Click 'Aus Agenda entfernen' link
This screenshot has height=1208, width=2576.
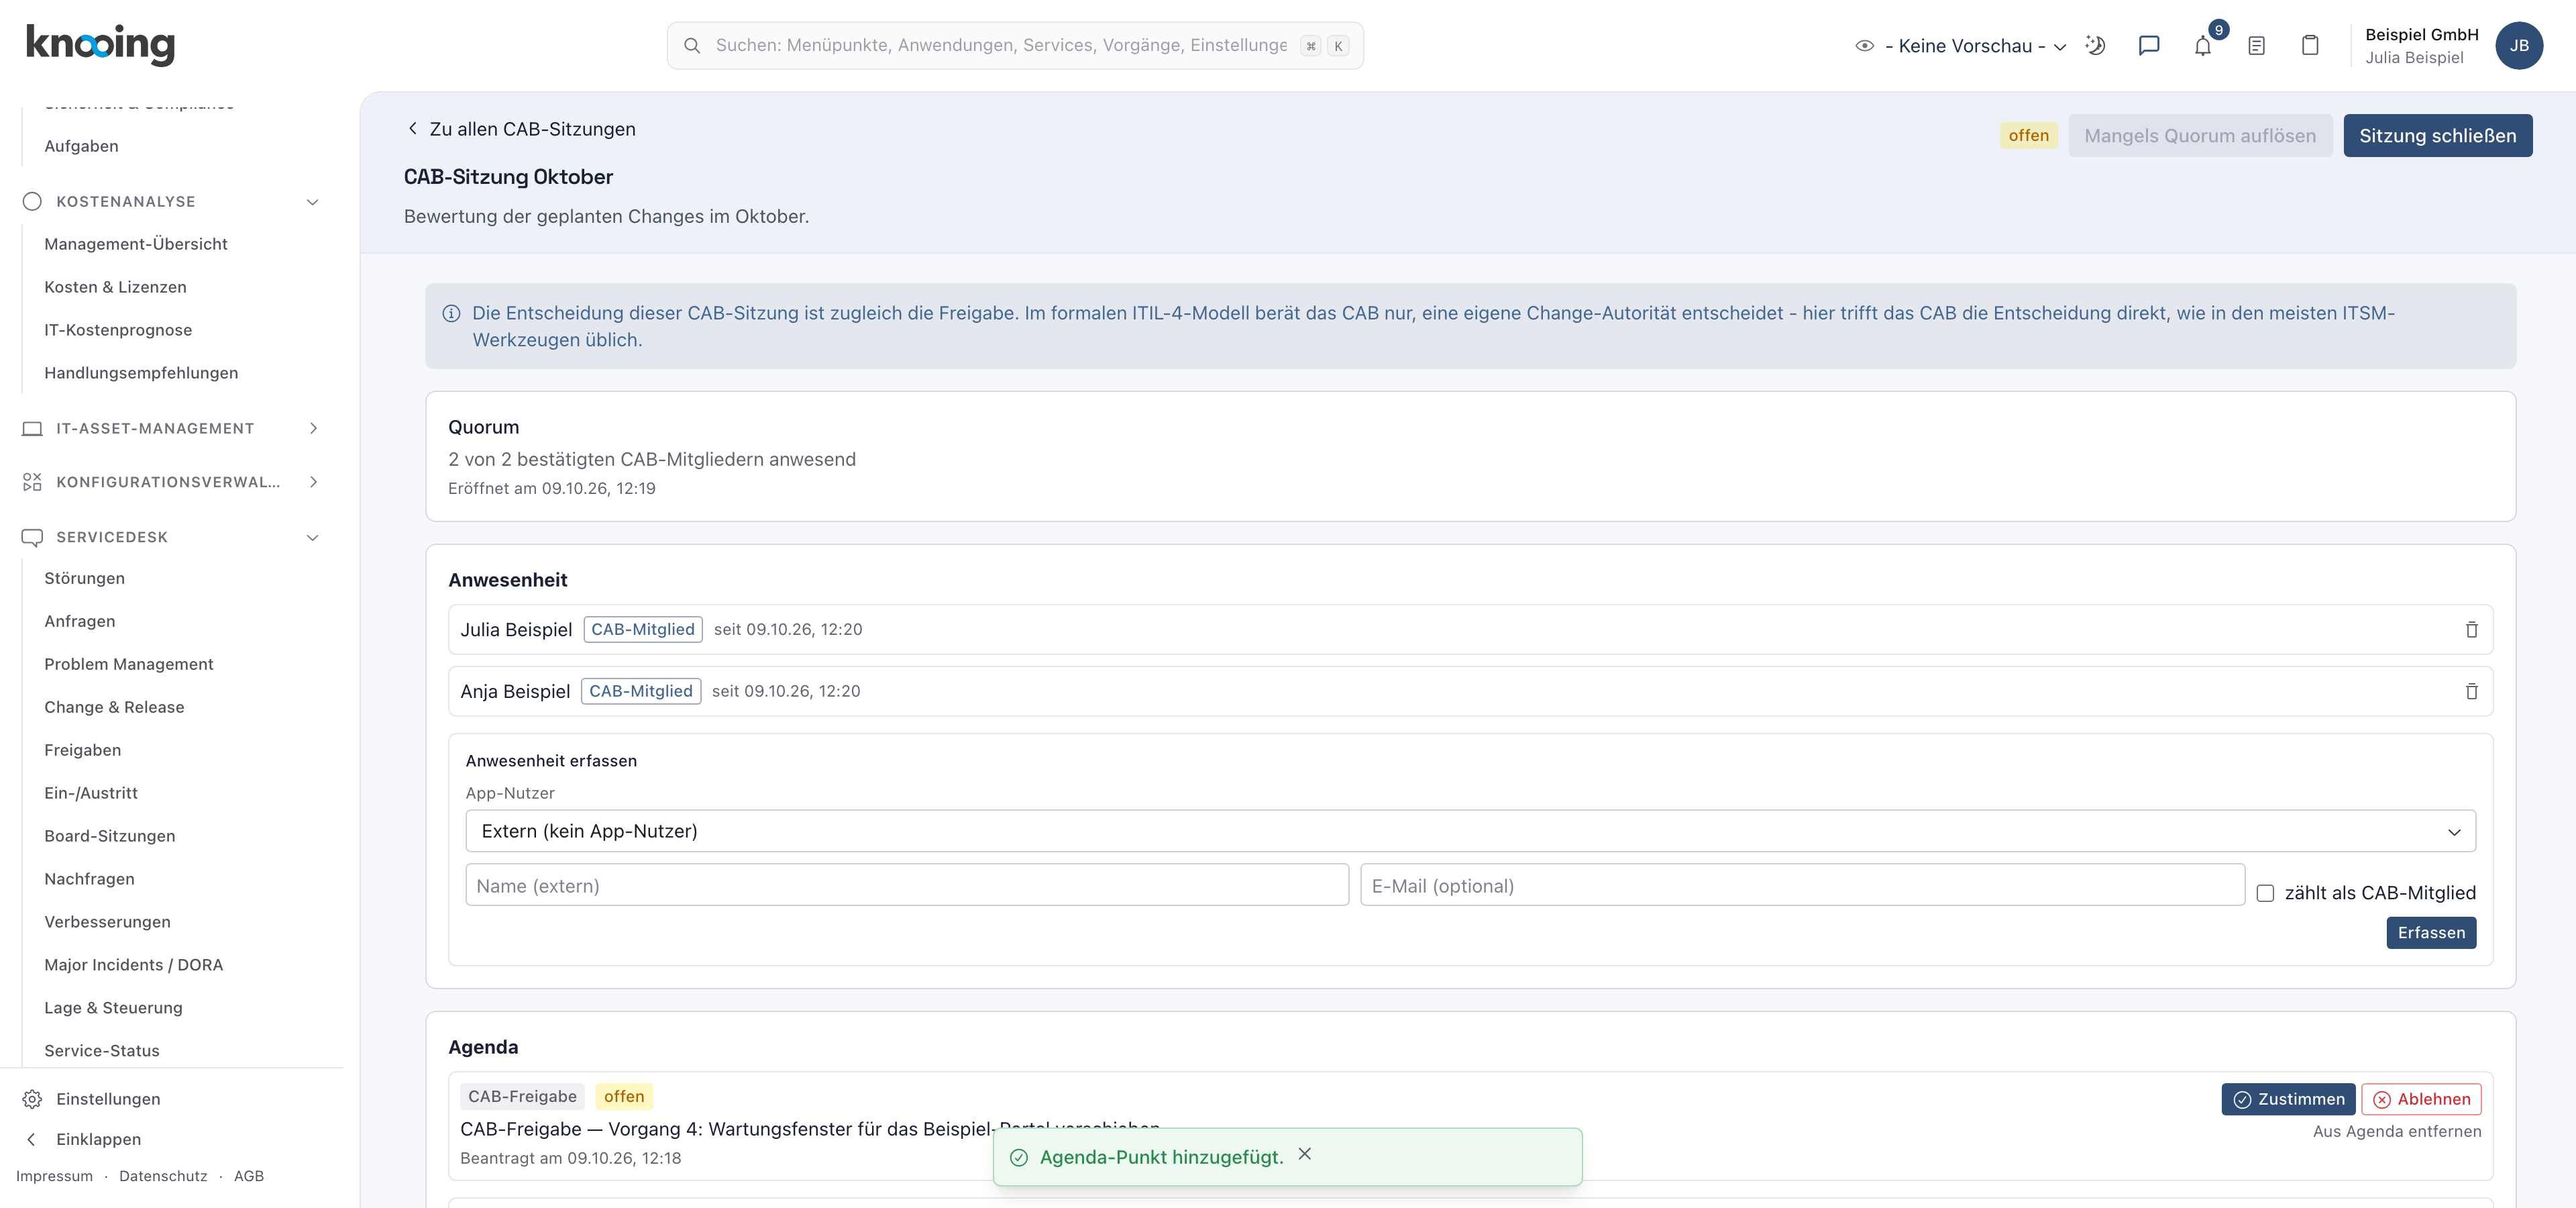(2396, 1132)
